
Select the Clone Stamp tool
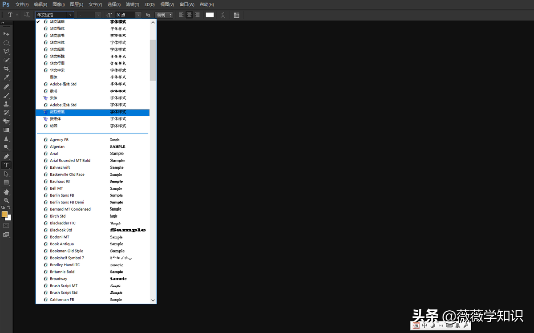pos(6,104)
